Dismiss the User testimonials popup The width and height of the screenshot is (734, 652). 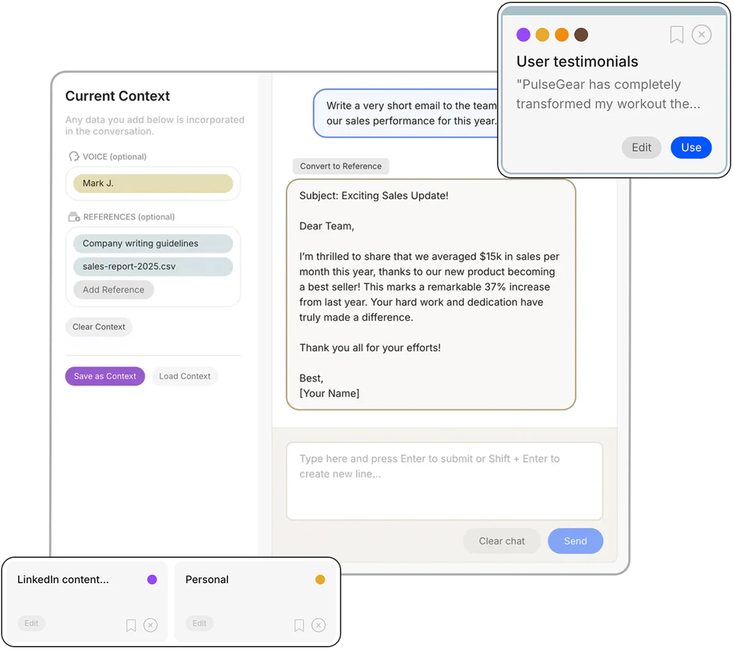click(x=701, y=34)
